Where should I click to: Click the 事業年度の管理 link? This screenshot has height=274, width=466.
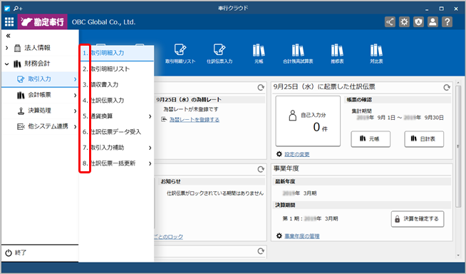pos(302,236)
